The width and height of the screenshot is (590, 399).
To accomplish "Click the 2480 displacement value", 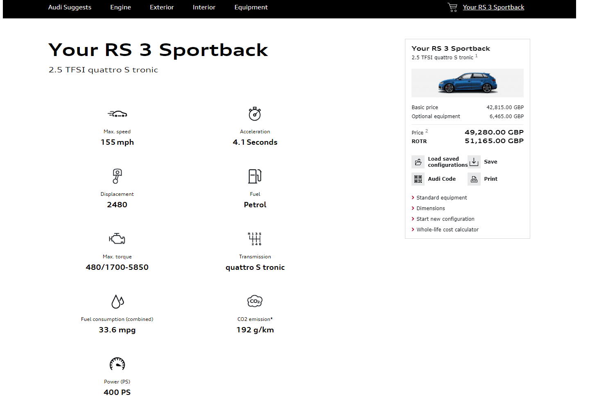I will [117, 205].
